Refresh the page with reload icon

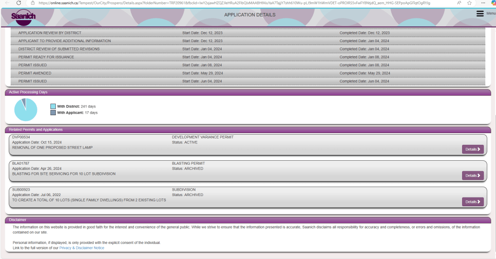[18, 3]
